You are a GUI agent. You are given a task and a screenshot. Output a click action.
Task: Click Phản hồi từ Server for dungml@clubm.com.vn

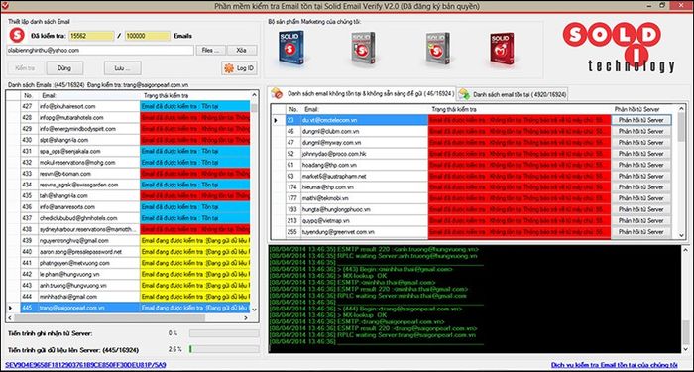tap(640, 131)
